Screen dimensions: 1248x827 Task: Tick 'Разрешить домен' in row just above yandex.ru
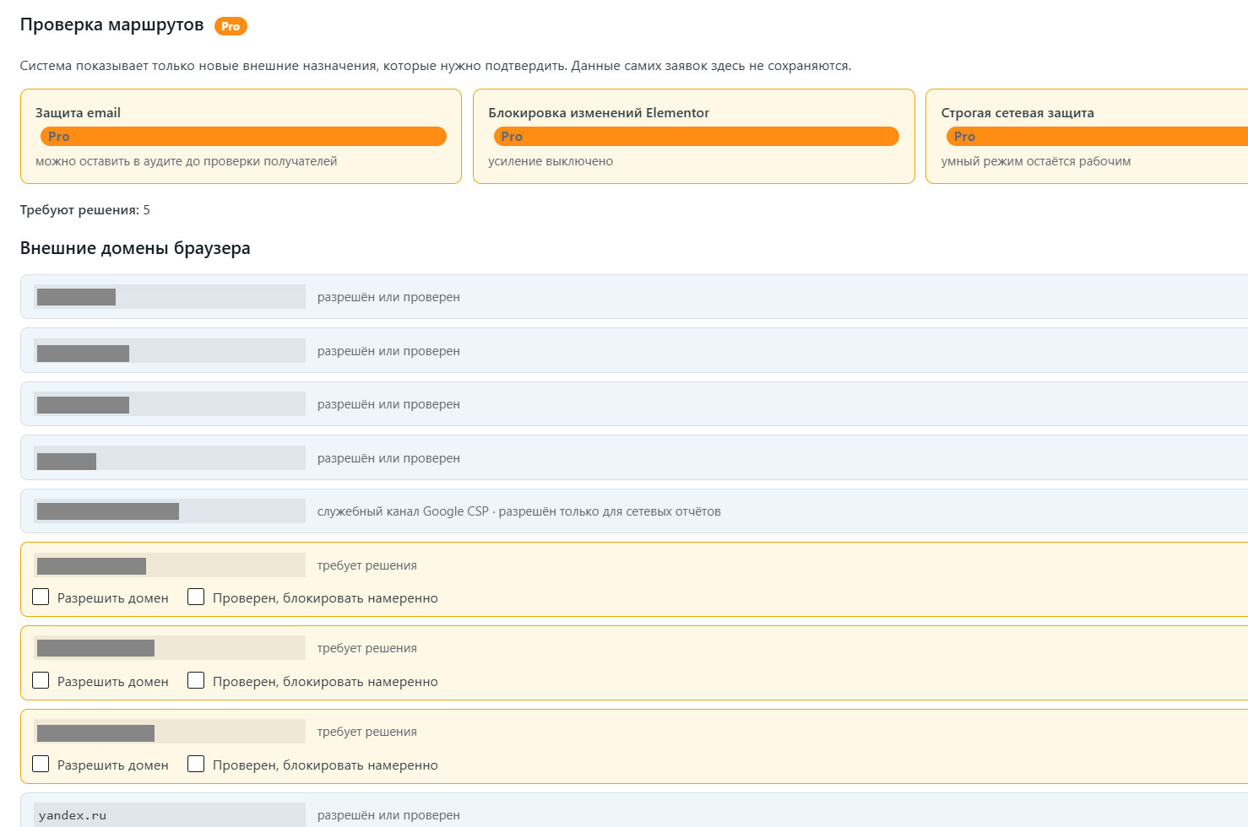click(41, 765)
